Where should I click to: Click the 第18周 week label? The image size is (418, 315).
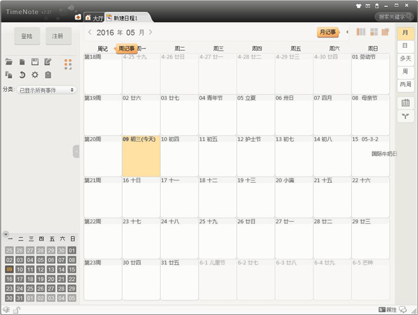pyautogui.click(x=93, y=56)
